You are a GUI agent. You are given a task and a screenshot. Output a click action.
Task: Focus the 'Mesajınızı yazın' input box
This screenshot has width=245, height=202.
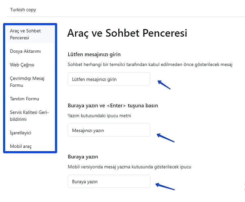point(109,130)
